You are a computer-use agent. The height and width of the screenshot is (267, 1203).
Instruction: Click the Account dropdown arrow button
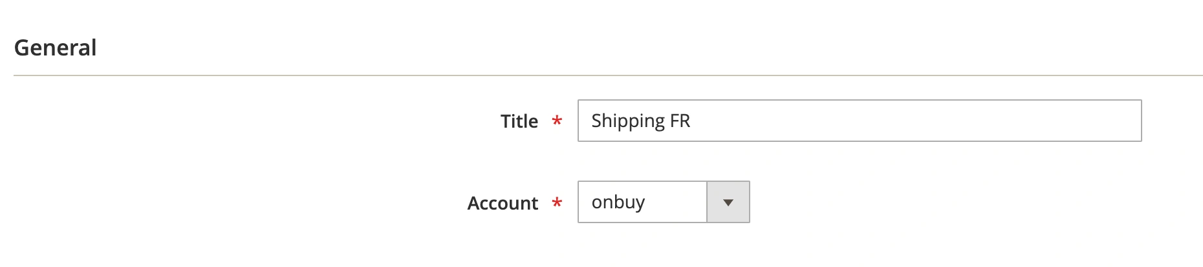[x=728, y=203]
